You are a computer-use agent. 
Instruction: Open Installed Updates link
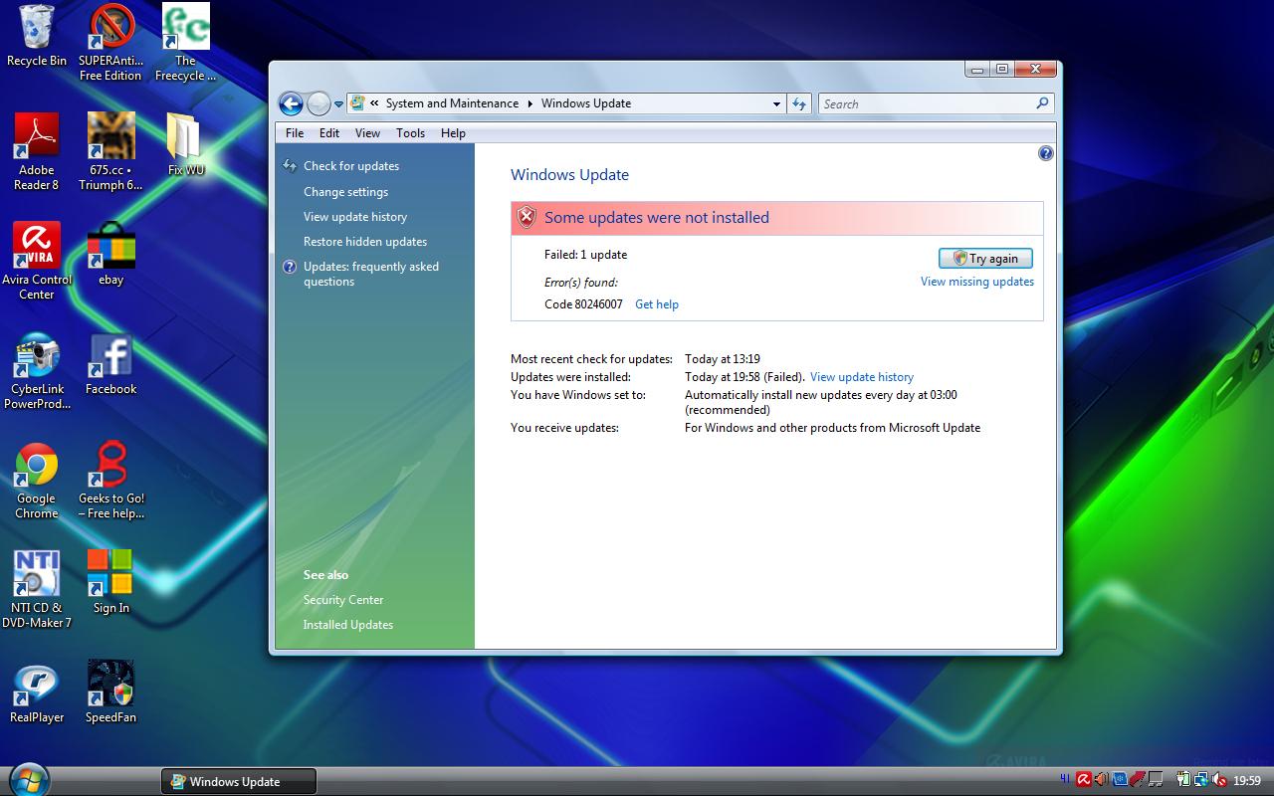[348, 625]
